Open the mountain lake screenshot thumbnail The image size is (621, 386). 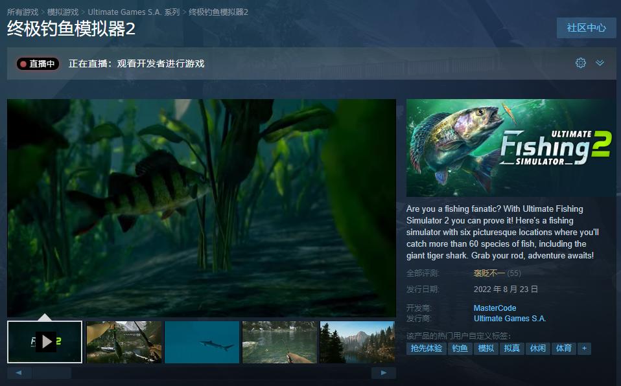[357, 342]
